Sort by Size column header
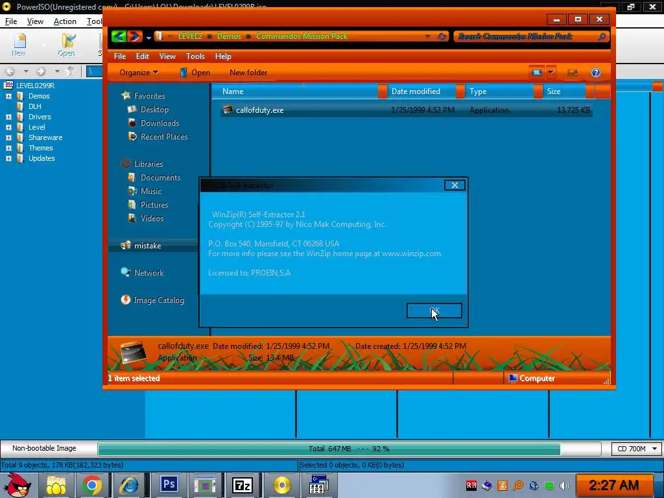664x498 pixels. 568,91
